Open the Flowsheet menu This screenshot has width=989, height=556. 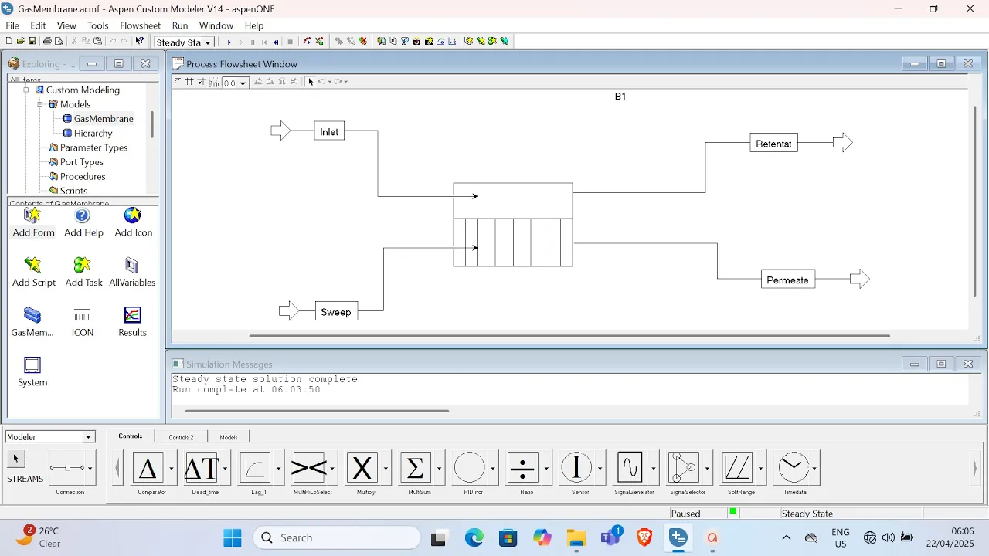pyautogui.click(x=140, y=25)
